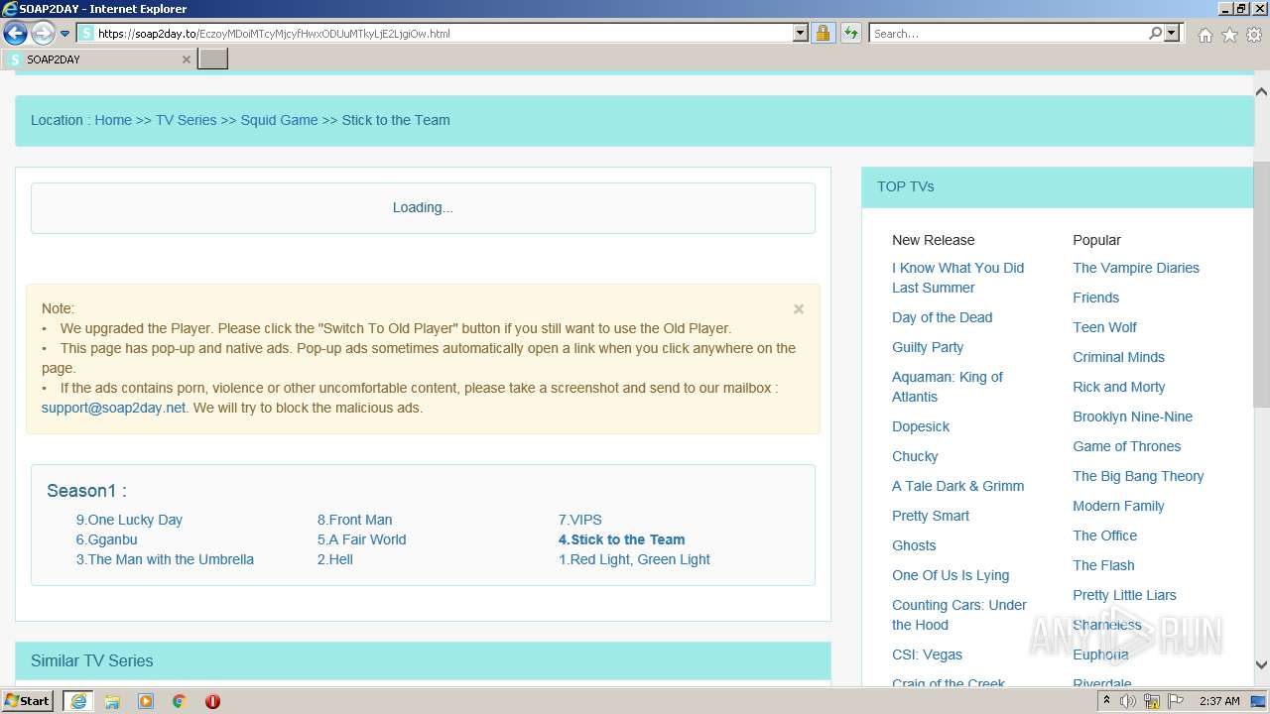Open The Big Bang Theory link
Image resolution: width=1270 pixels, height=714 pixels.
click(1138, 476)
